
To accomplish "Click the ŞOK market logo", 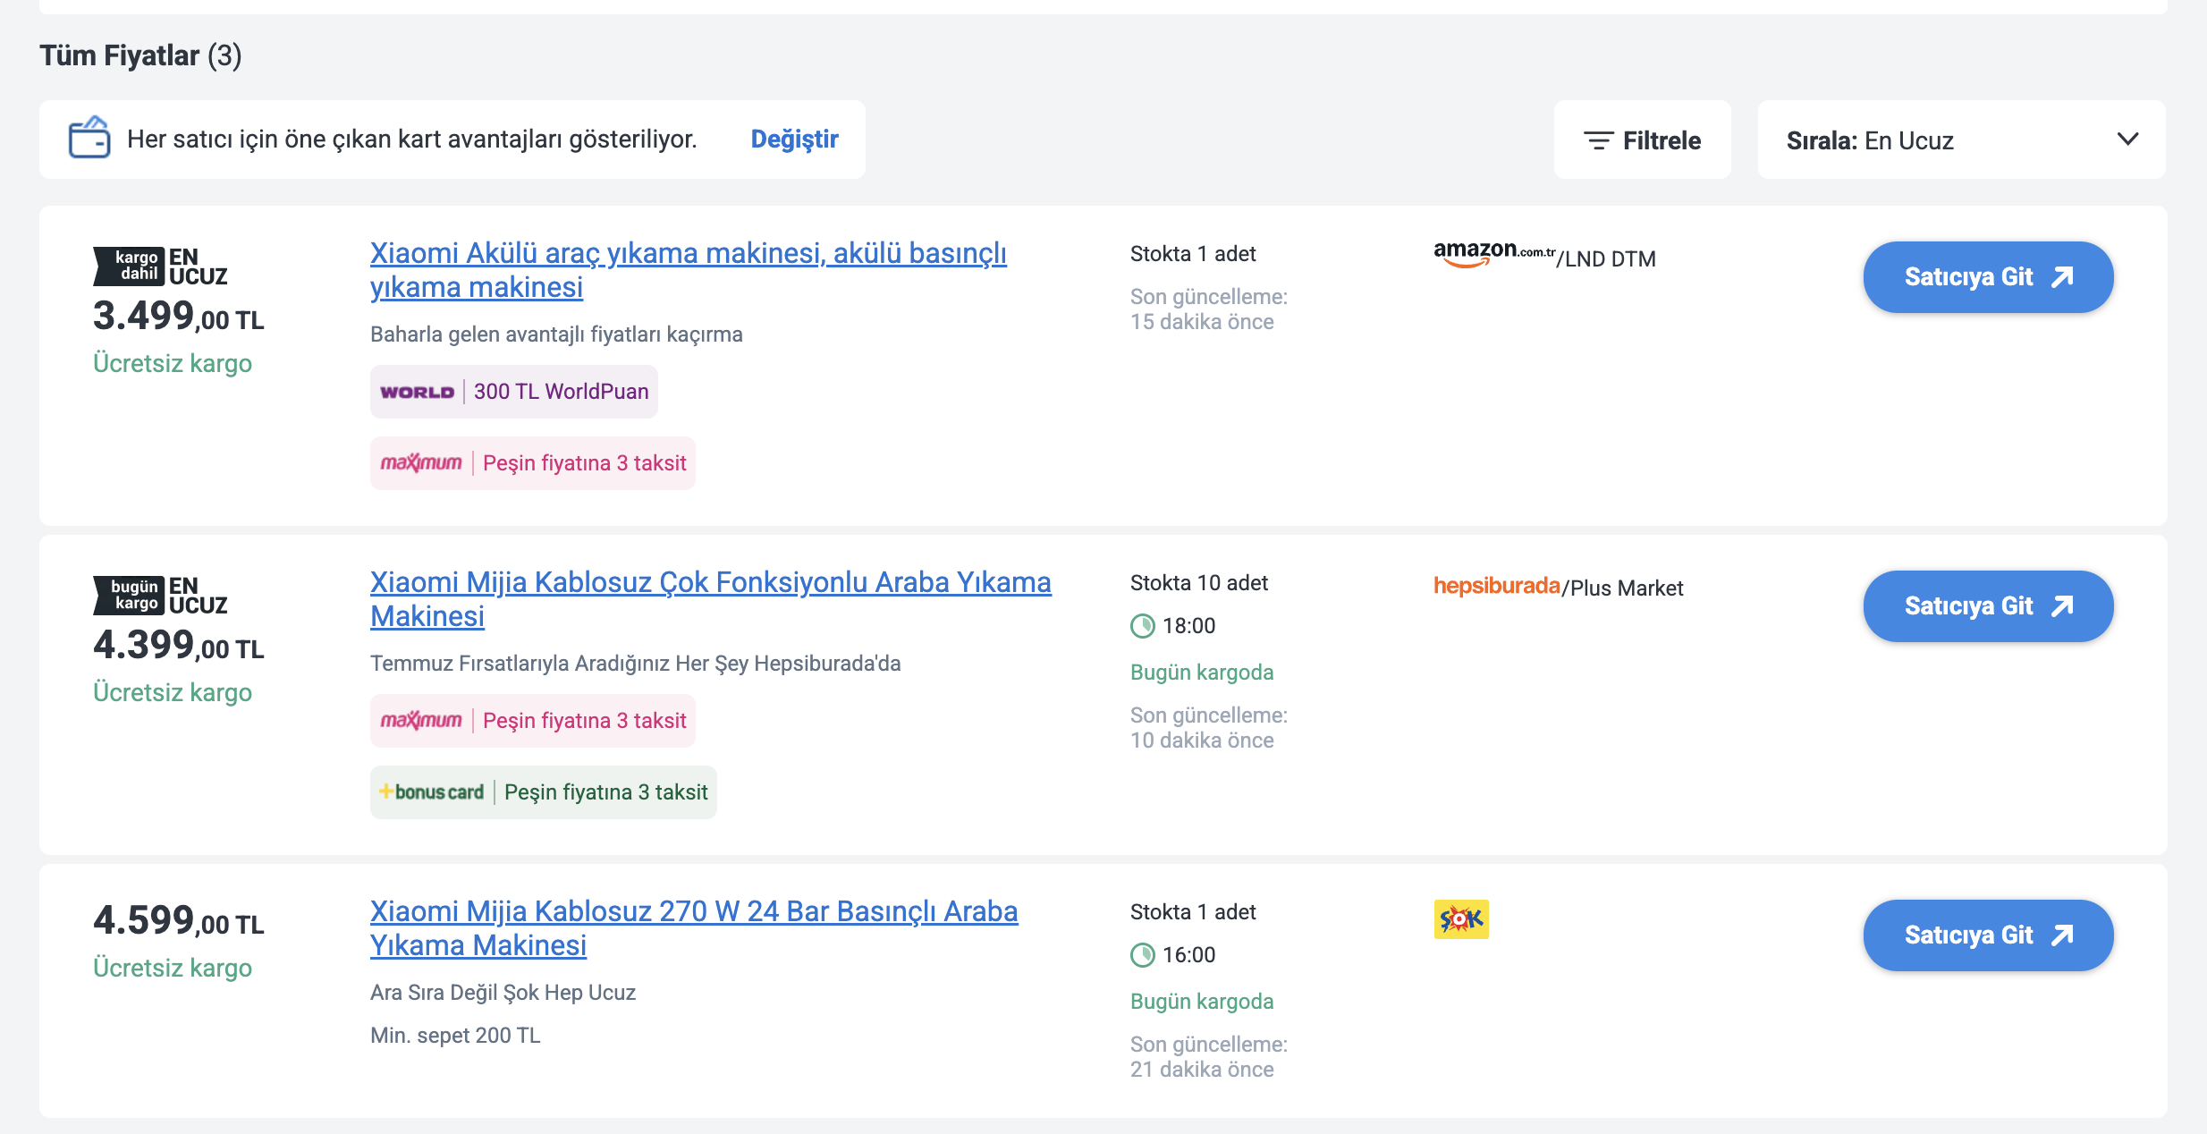I will (1461, 918).
